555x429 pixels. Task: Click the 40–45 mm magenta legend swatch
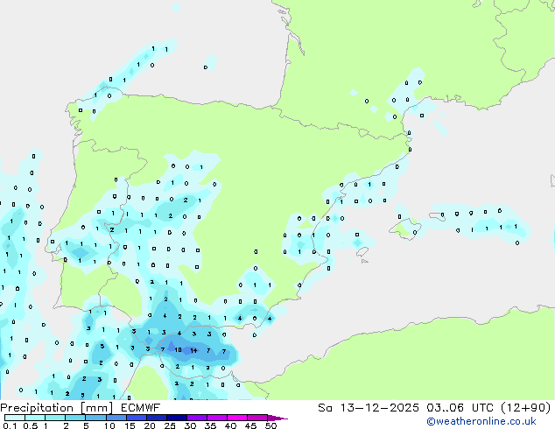click(x=237, y=418)
